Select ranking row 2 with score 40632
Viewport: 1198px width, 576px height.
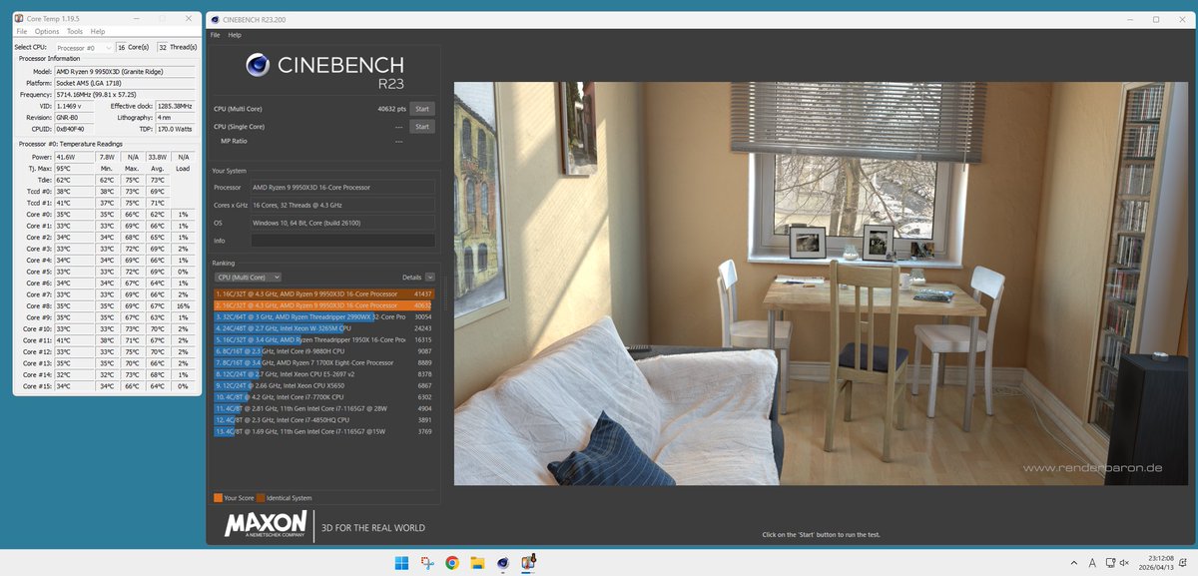point(324,305)
